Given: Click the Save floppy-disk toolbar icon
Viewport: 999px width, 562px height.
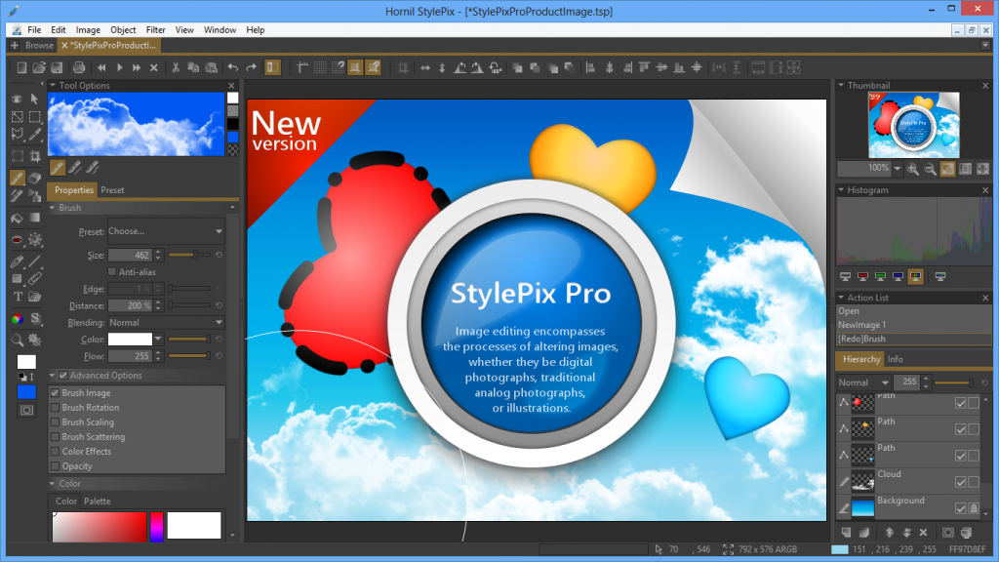Looking at the screenshot, I should point(57,67).
